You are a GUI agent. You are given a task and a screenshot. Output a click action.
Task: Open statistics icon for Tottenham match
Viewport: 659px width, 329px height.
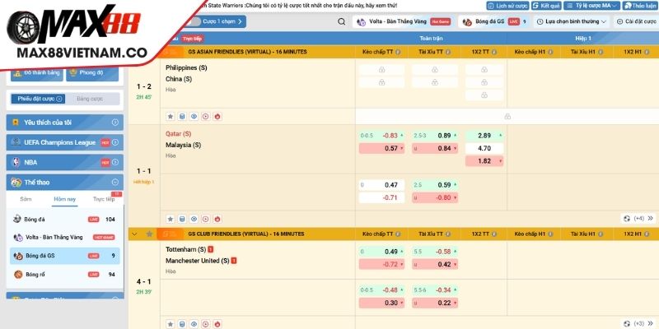pos(181,322)
